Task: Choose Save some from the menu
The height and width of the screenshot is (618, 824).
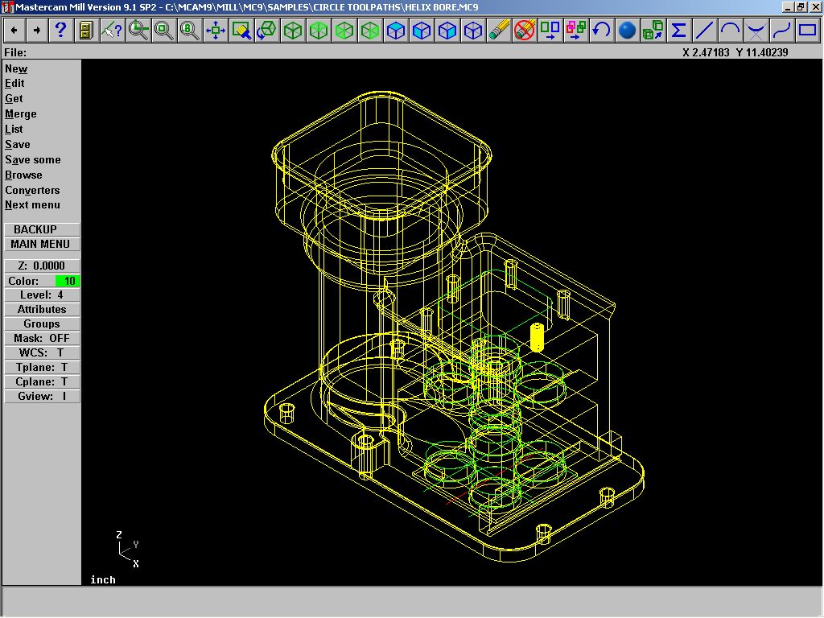Action: pyautogui.click(x=32, y=160)
